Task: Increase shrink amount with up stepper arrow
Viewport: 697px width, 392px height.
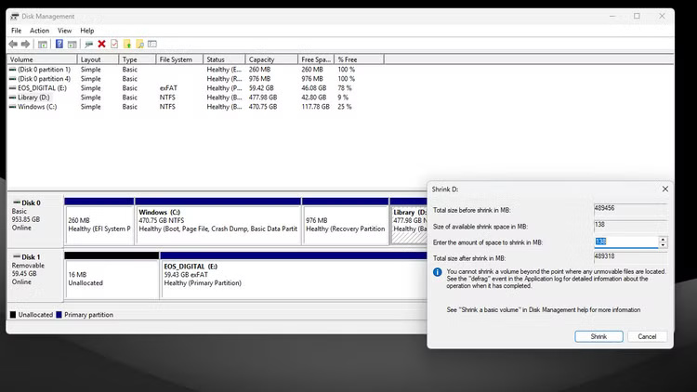Action: point(663,239)
